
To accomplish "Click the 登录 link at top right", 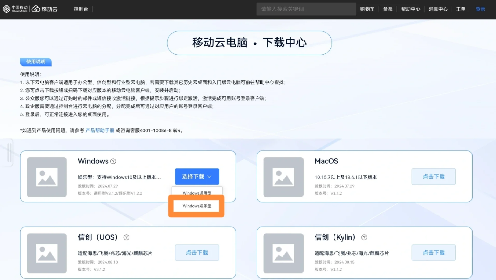I will (480, 9).
